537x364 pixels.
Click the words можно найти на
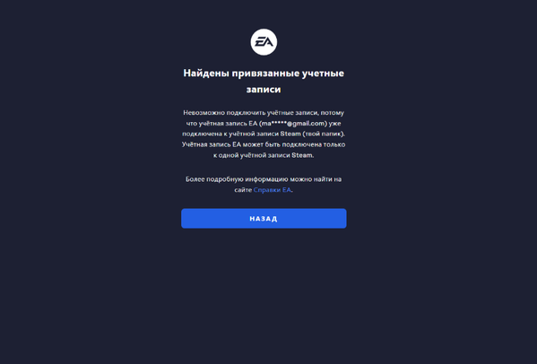pyautogui.click(x=316, y=179)
